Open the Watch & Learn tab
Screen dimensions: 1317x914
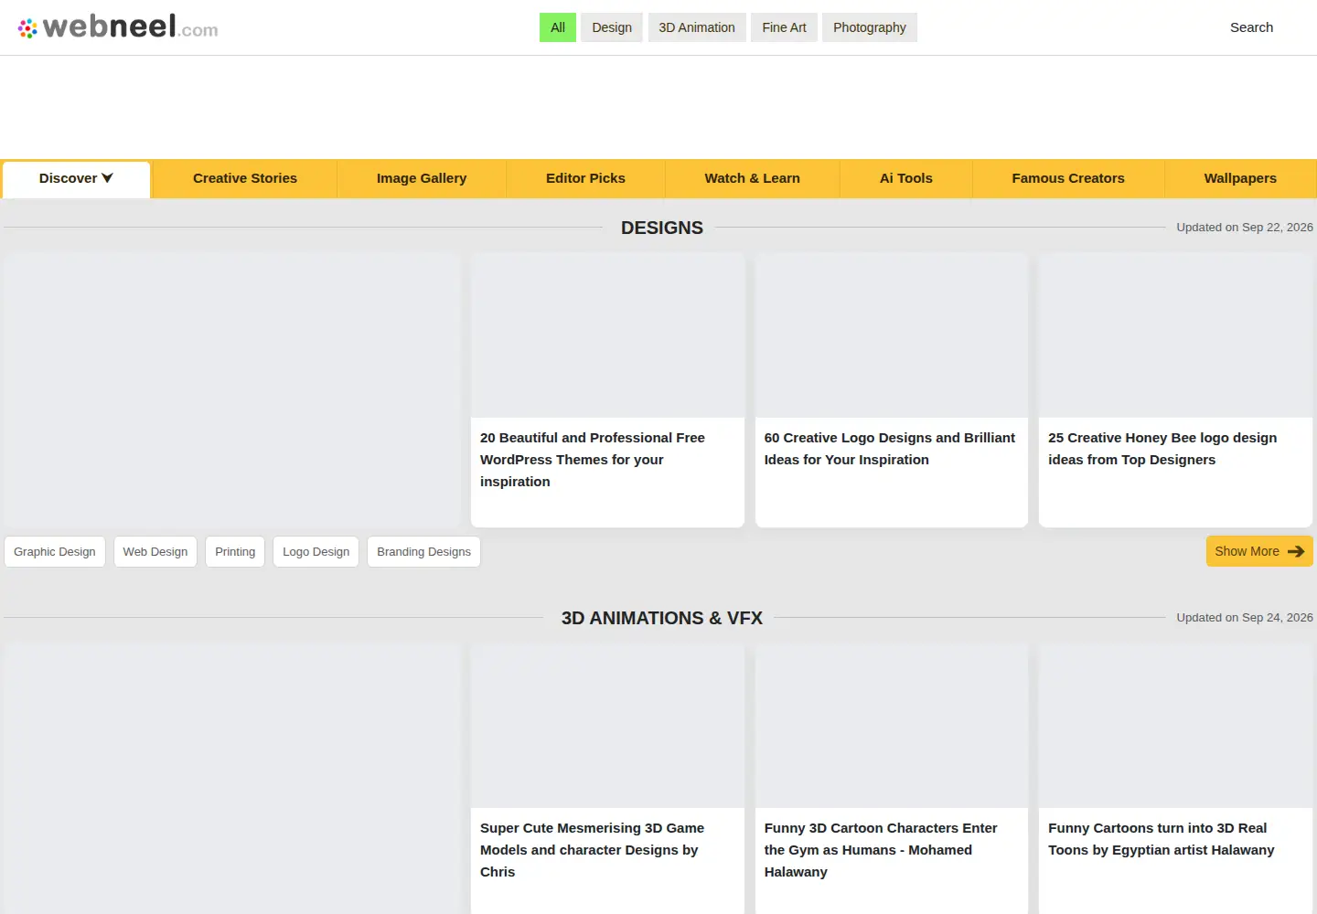[752, 179]
